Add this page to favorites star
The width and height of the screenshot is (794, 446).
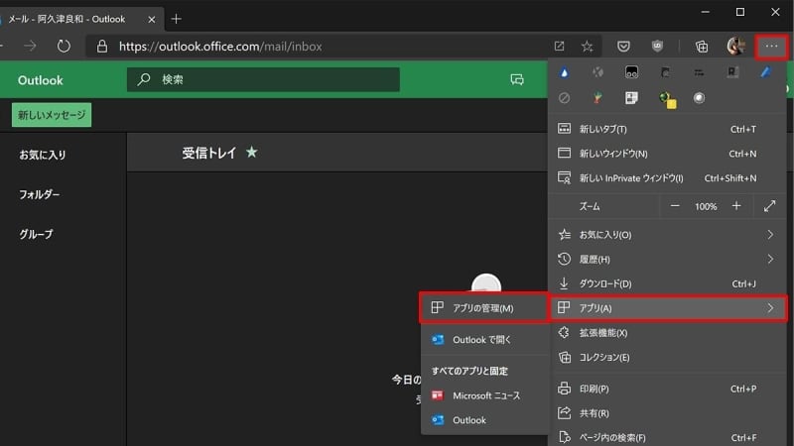point(587,47)
